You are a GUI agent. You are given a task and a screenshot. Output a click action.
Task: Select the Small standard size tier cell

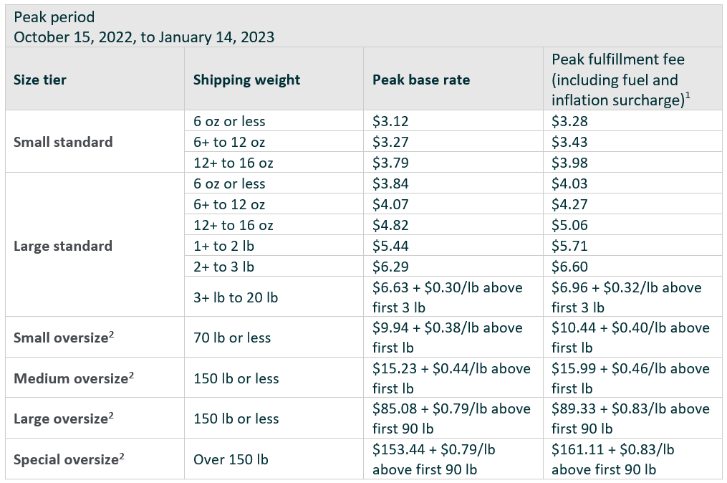(x=95, y=141)
